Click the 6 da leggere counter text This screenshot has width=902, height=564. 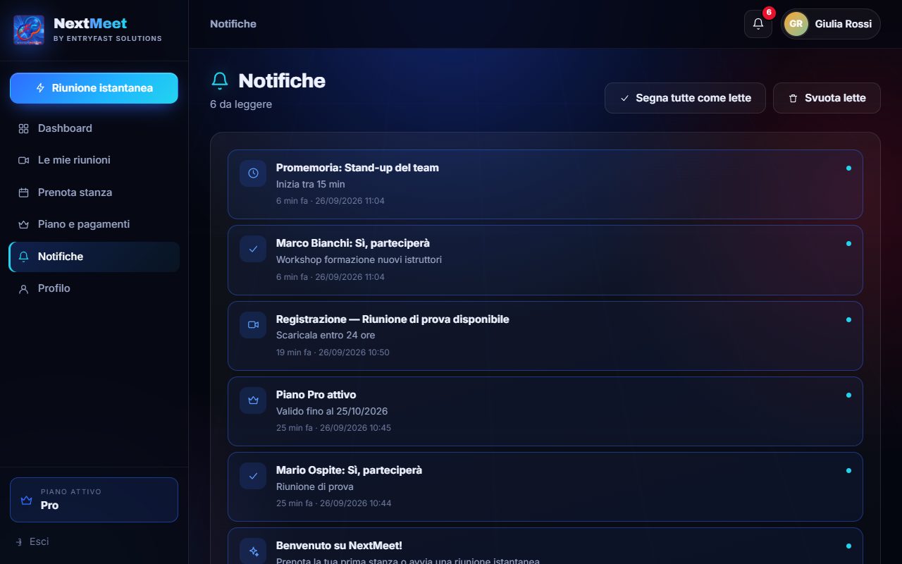click(241, 104)
